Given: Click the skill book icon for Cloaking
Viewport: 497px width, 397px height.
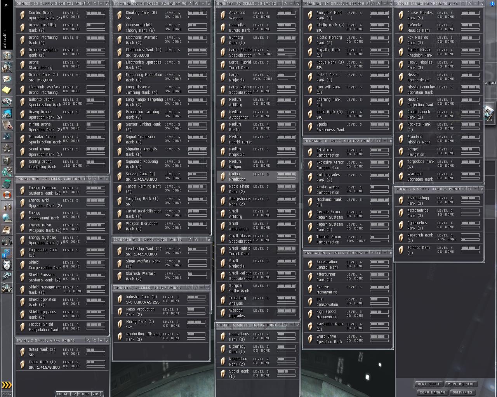Looking at the screenshot, I should coord(120,15).
